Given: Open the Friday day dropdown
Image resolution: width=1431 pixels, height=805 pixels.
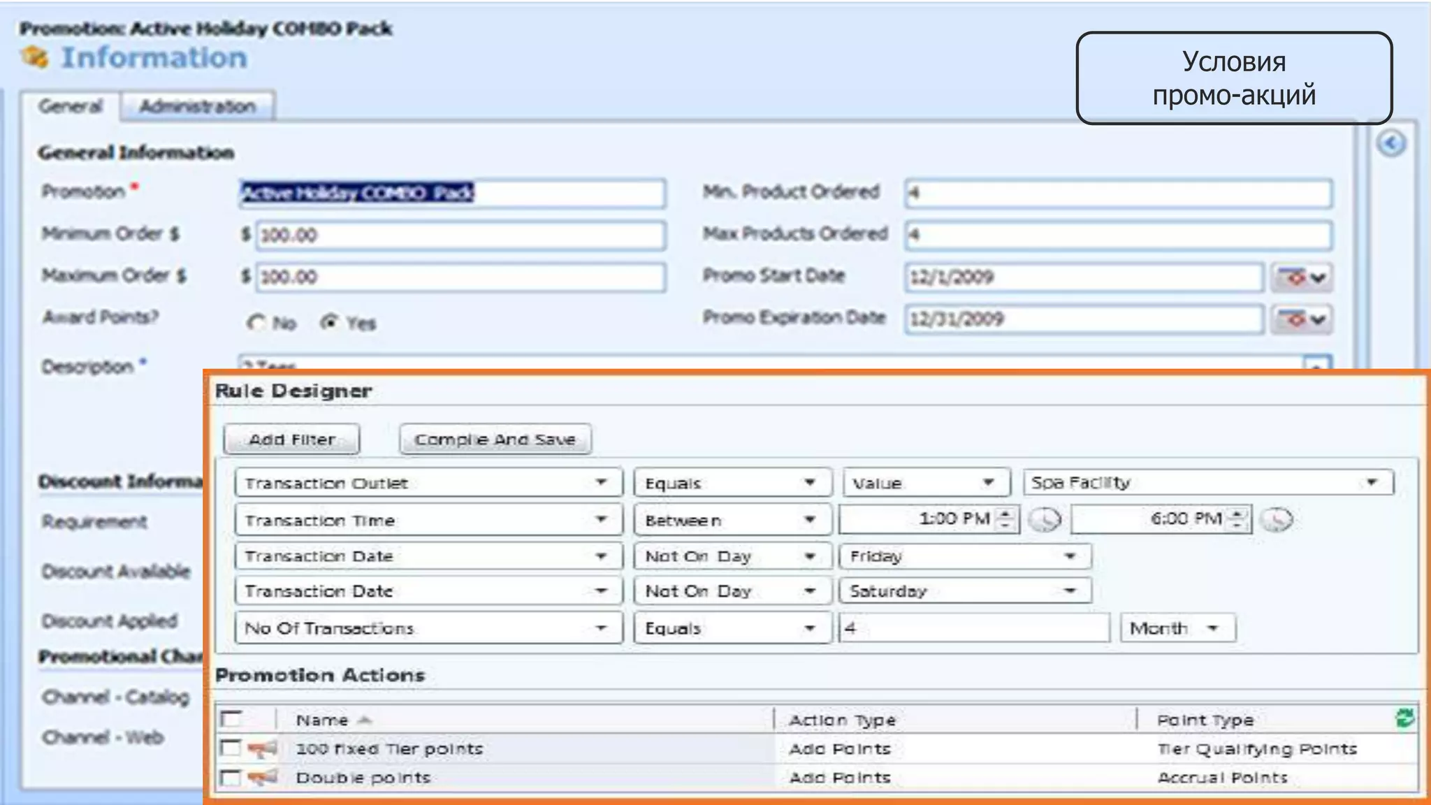Looking at the screenshot, I should tap(1070, 556).
